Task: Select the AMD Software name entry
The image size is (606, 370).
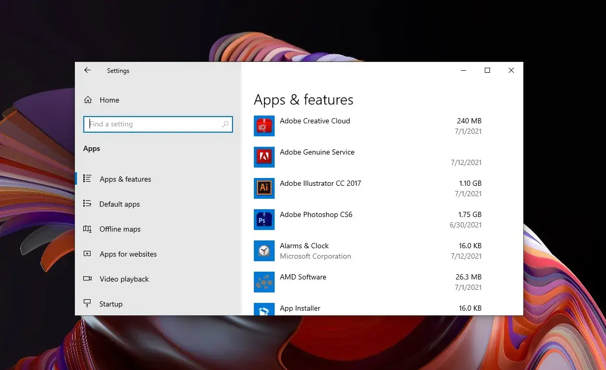Action: click(303, 277)
